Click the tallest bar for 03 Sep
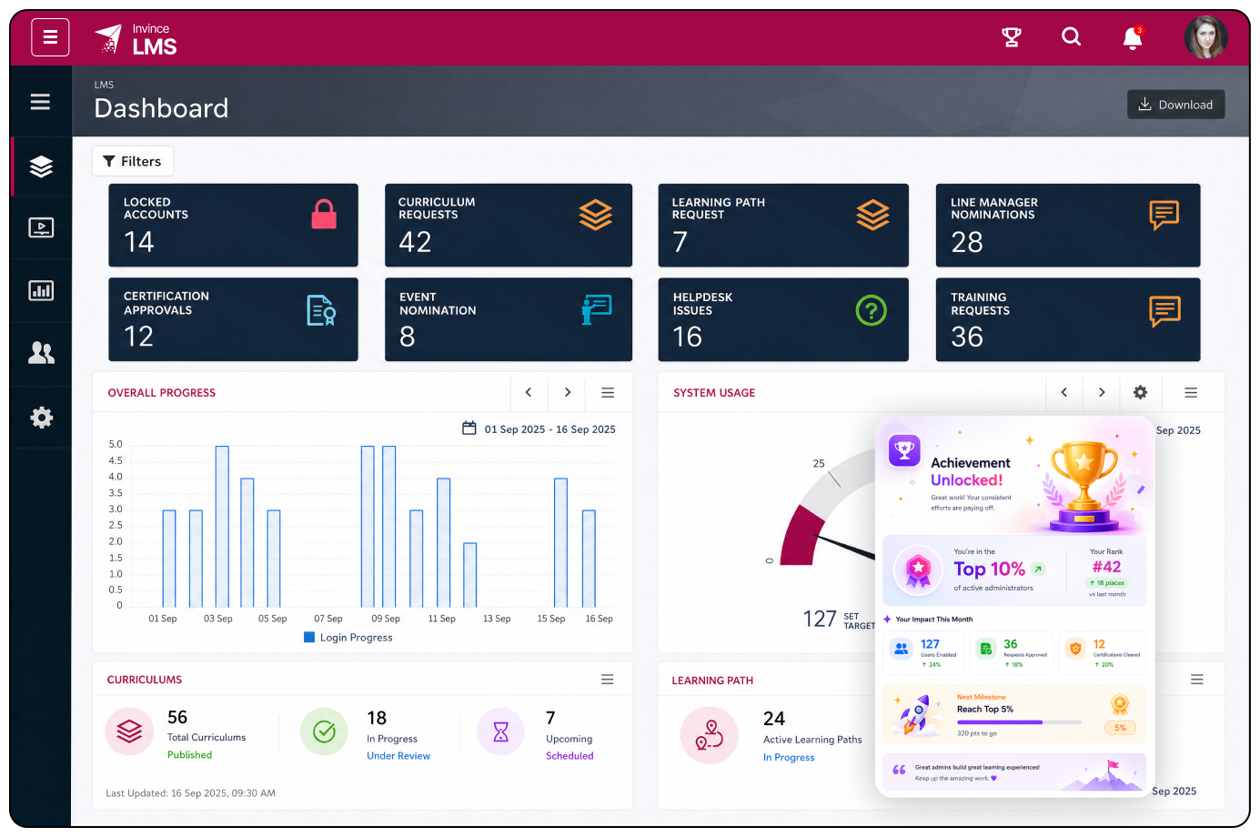This screenshot has height=837, width=1260. click(222, 527)
